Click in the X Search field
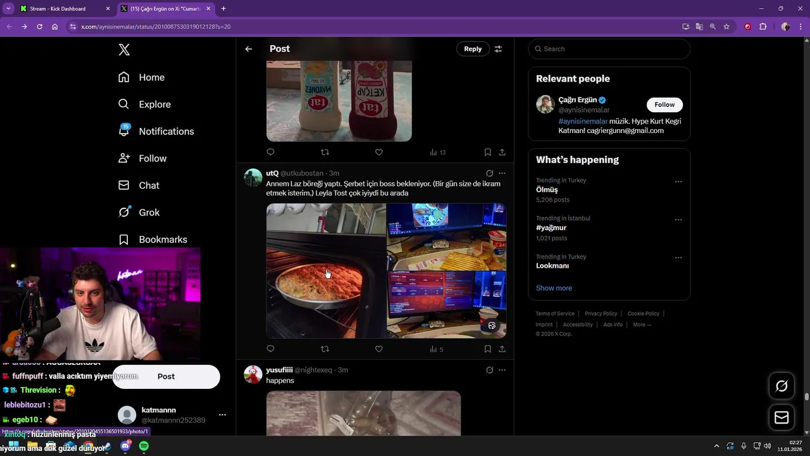 [609, 49]
